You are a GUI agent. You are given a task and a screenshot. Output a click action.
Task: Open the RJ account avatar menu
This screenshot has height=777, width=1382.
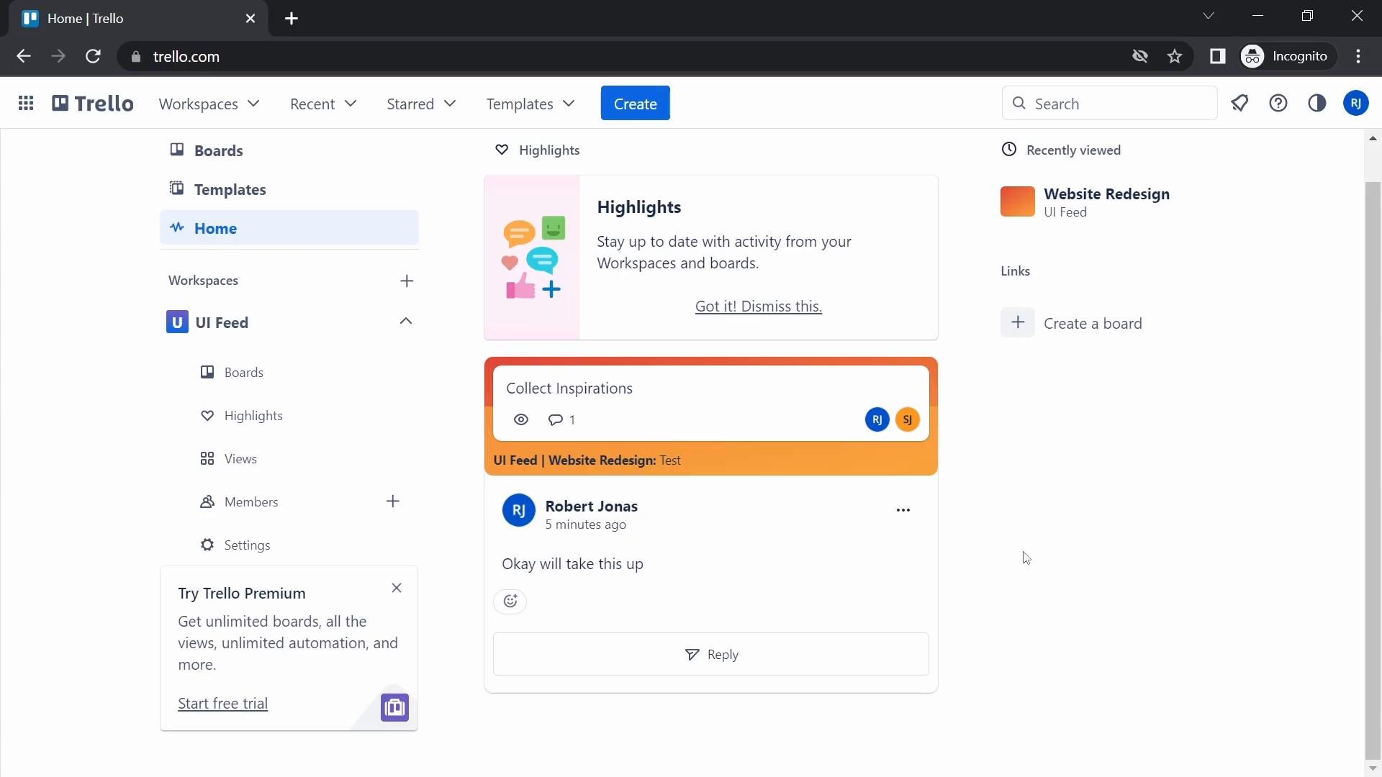(1356, 104)
